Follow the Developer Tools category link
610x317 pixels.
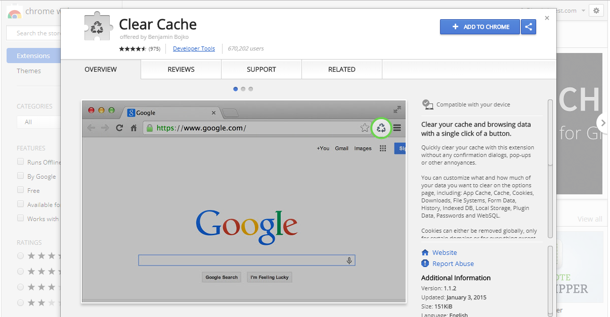(194, 49)
